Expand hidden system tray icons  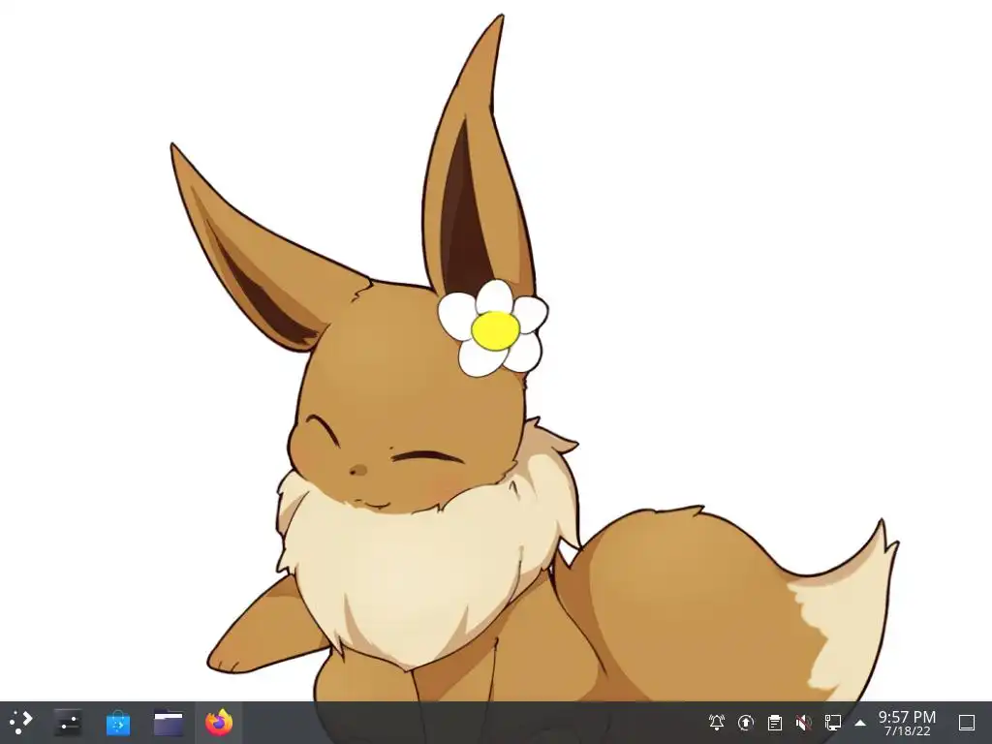point(860,723)
